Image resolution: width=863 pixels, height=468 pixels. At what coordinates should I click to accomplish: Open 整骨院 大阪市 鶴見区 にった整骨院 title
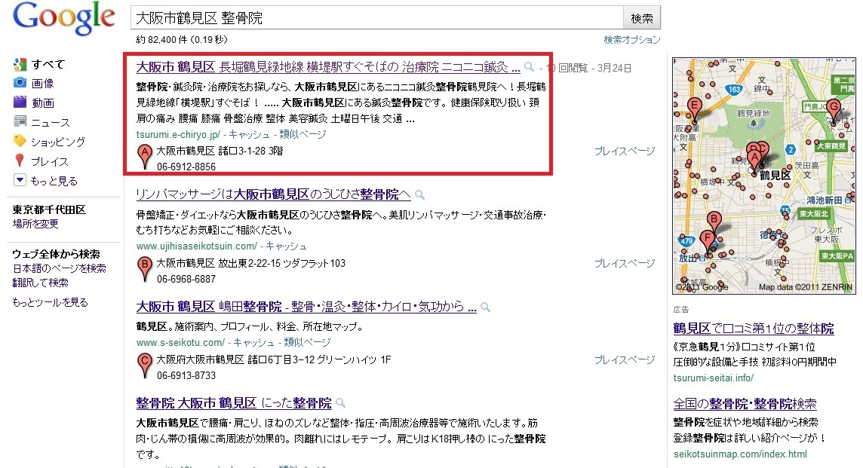click(x=234, y=403)
